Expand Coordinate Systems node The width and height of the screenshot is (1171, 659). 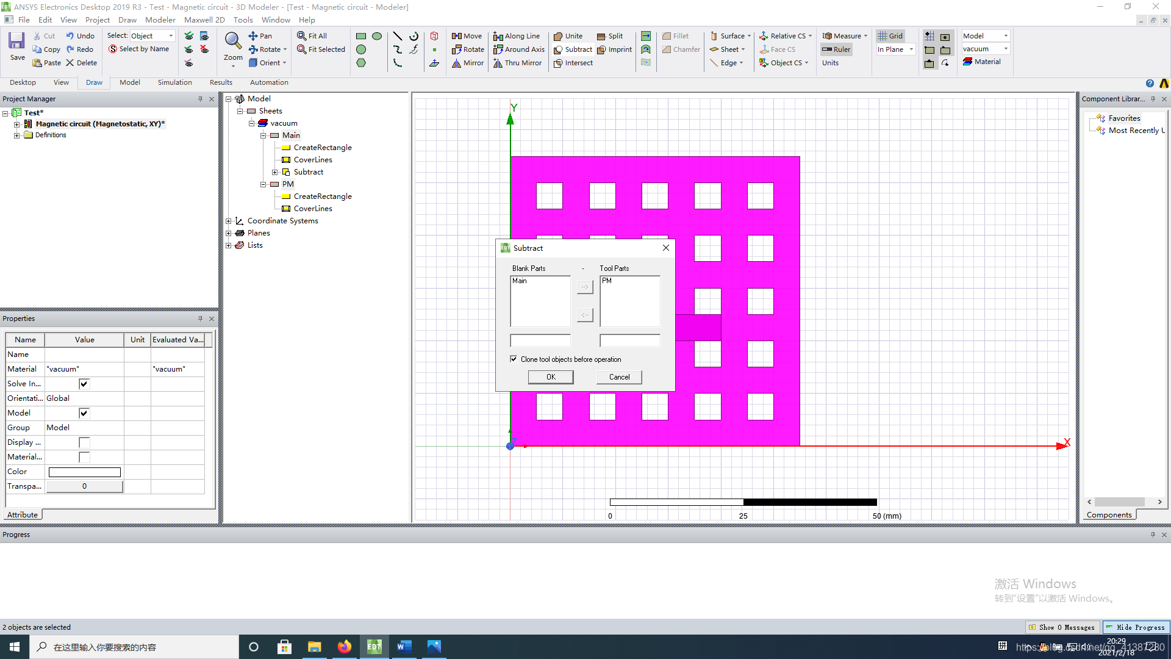tap(228, 221)
